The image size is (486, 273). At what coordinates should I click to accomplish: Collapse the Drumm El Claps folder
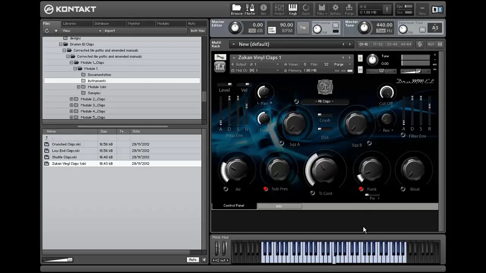pos(61,44)
